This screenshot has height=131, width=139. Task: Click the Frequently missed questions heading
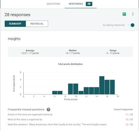click(x=26, y=110)
